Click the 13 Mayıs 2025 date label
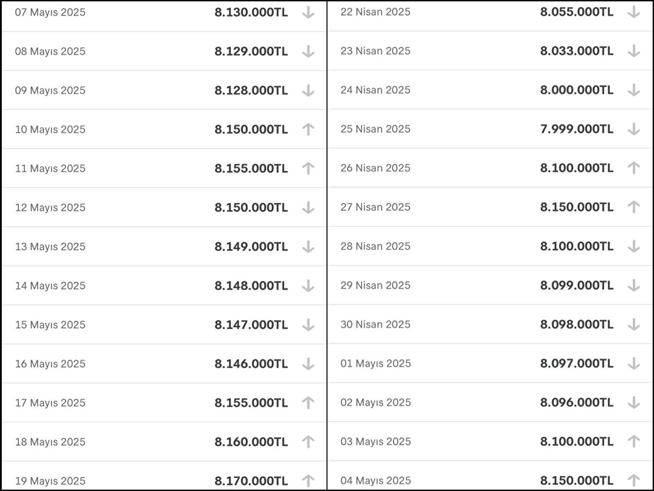Viewport: 654px width, 491px height. [50, 247]
